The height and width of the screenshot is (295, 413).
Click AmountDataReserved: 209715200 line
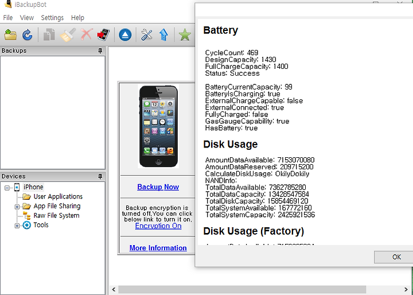click(x=259, y=167)
